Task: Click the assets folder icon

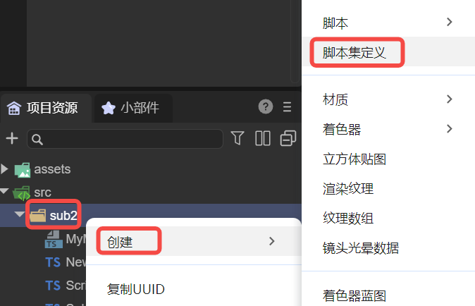Action: 23,170
